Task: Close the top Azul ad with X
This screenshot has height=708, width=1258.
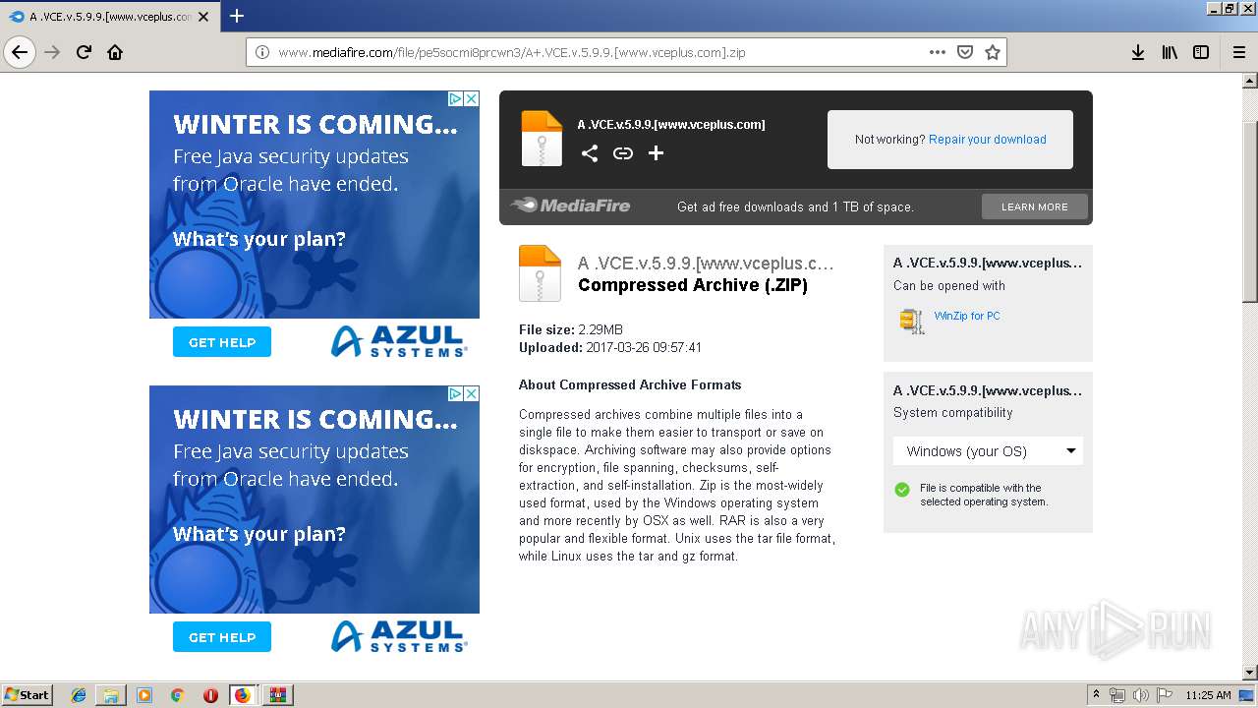Action: pyautogui.click(x=472, y=98)
